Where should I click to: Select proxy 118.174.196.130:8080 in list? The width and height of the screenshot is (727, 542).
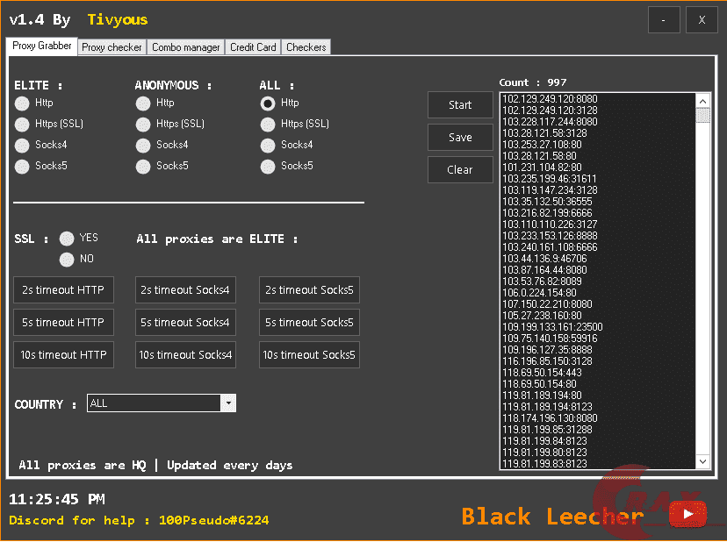point(550,418)
